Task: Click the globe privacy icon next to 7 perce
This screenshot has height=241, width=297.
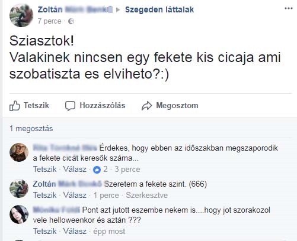Action: coord(71,21)
